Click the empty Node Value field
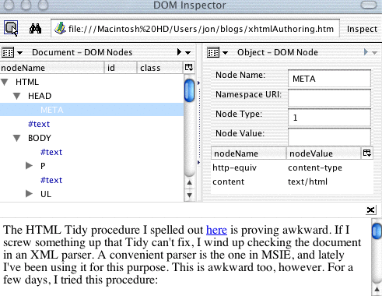The height and width of the screenshot is (296, 382). 329,136
